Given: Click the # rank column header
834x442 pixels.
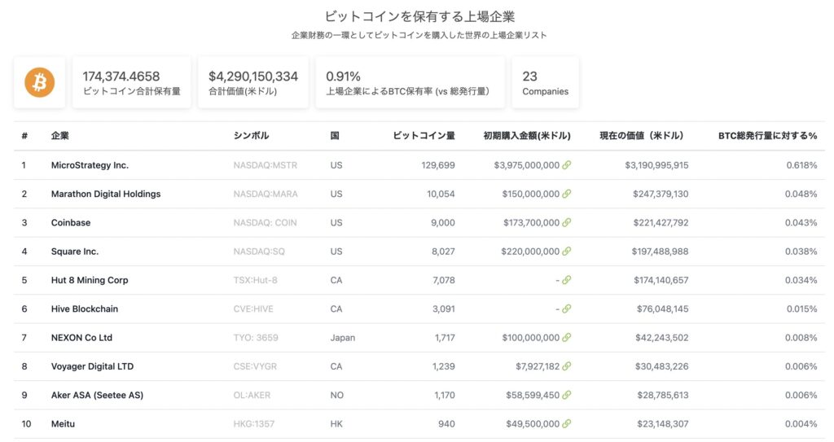Looking at the screenshot, I should pos(24,136).
